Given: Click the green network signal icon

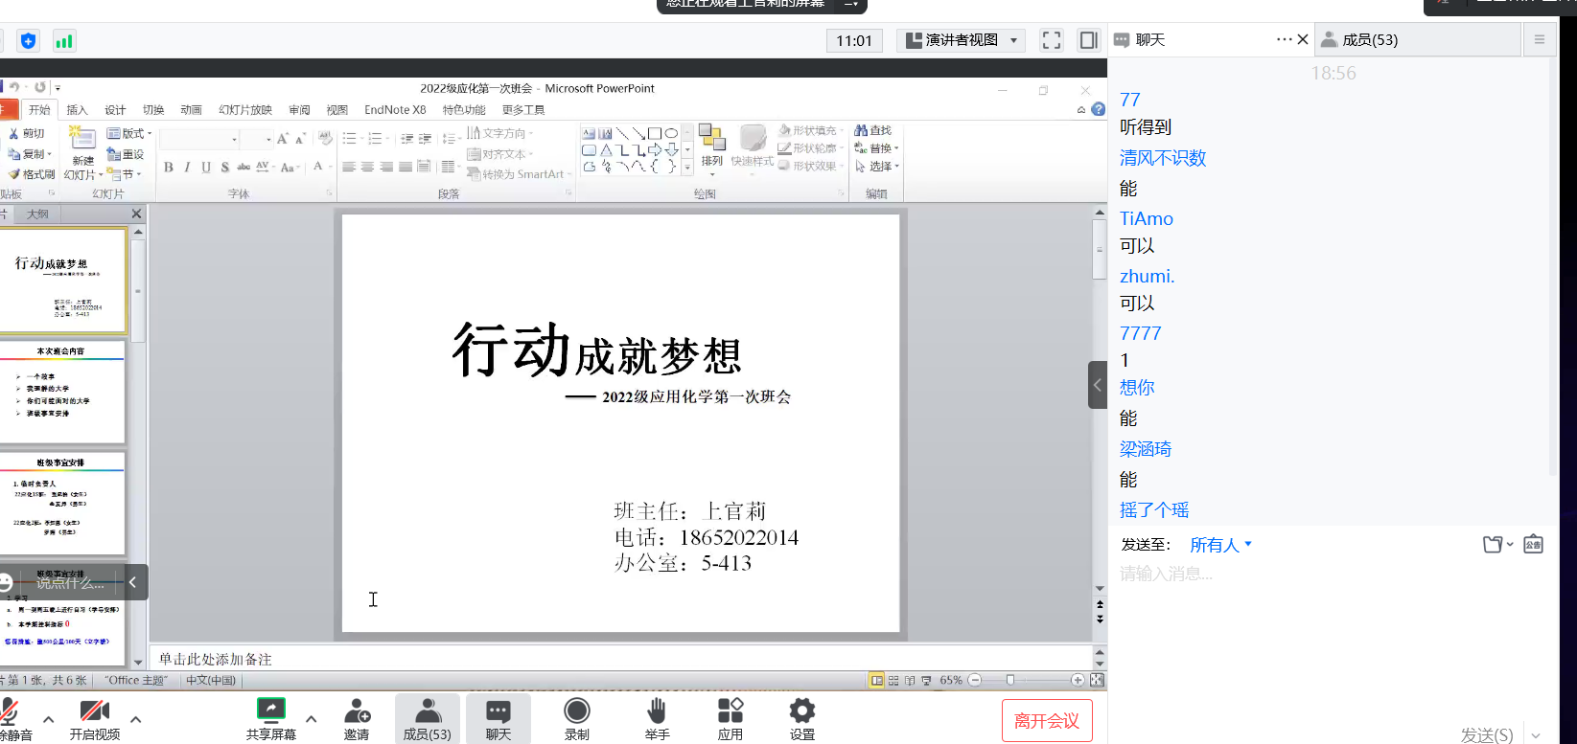Looking at the screenshot, I should click(64, 41).
